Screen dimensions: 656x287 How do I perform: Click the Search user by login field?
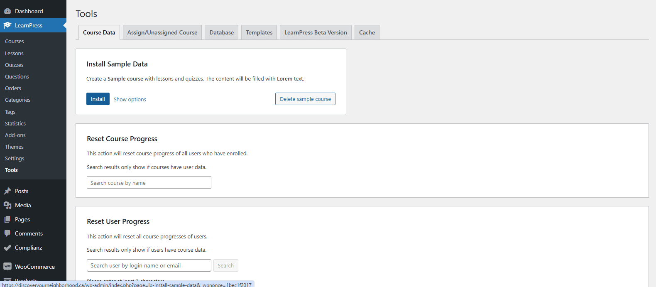149,265
